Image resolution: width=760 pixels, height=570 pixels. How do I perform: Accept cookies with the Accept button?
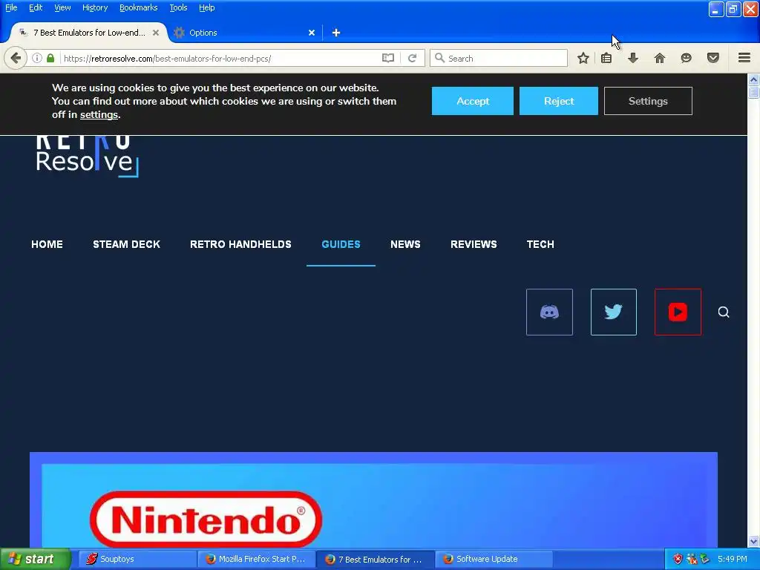[473, 101]
